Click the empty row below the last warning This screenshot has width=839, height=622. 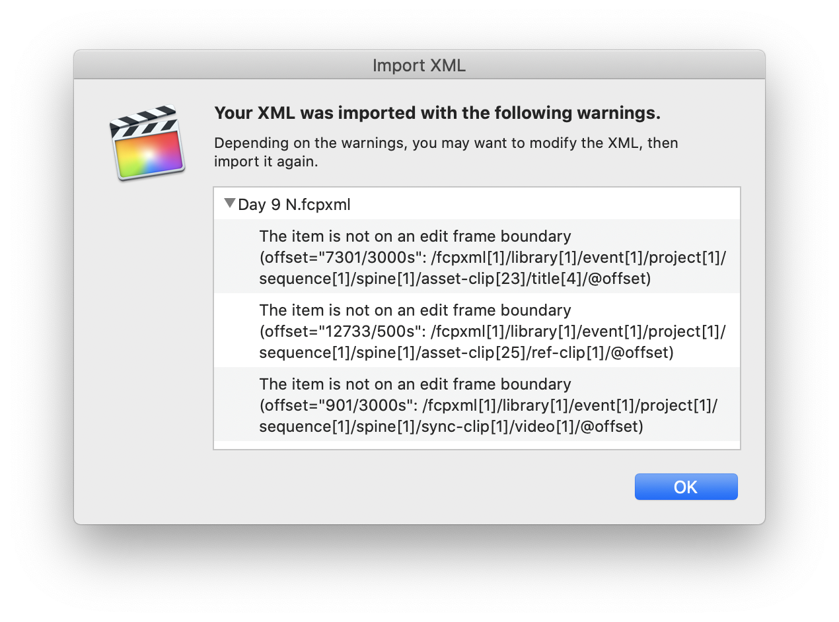[476, 445]
